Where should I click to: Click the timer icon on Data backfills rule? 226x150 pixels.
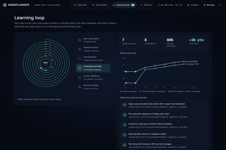click(124, 135)
